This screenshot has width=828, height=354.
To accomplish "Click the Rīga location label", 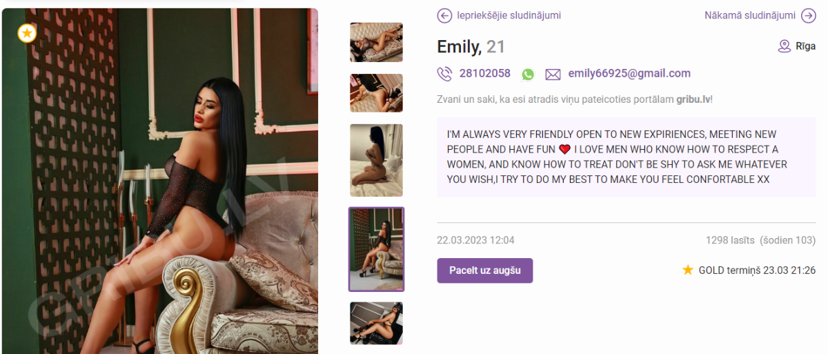I will pyautogui.click(x=806, y=46).
